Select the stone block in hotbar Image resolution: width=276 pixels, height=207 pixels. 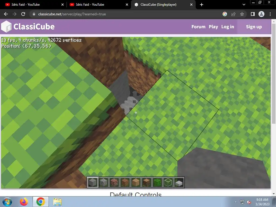[93, 182]
